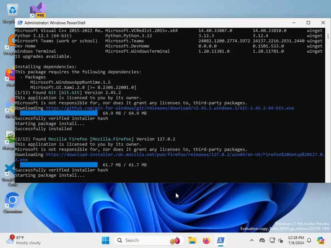Screen dimensions: 331x248
Task: Click the Git download progress bar
Action: click(59, 113)
